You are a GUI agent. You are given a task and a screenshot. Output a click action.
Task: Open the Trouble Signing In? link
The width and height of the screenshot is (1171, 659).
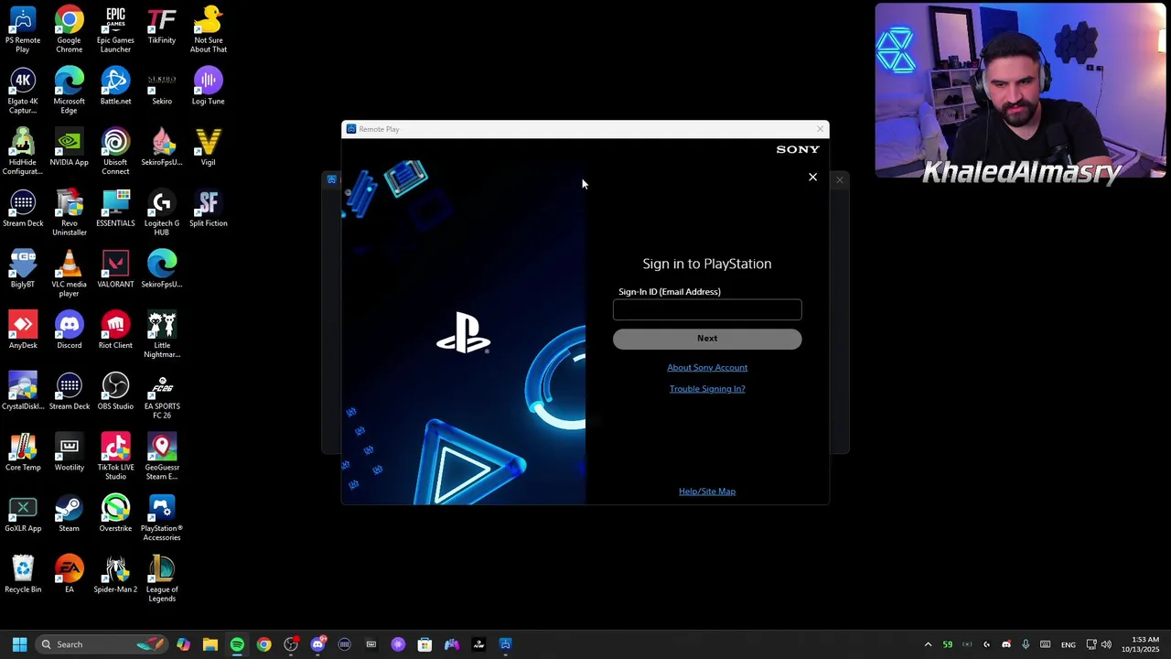coord(707,389)
